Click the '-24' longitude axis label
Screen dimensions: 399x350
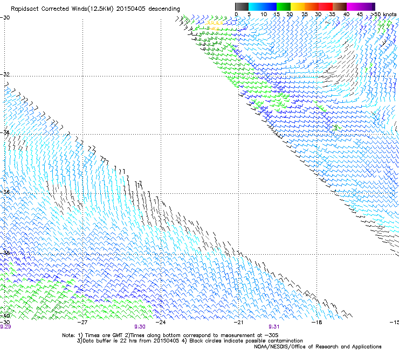(x=161, y=323)
